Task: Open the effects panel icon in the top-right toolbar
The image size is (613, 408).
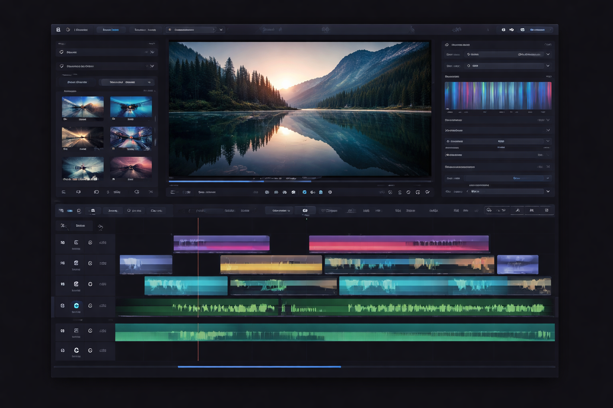Action: [522, 29]
